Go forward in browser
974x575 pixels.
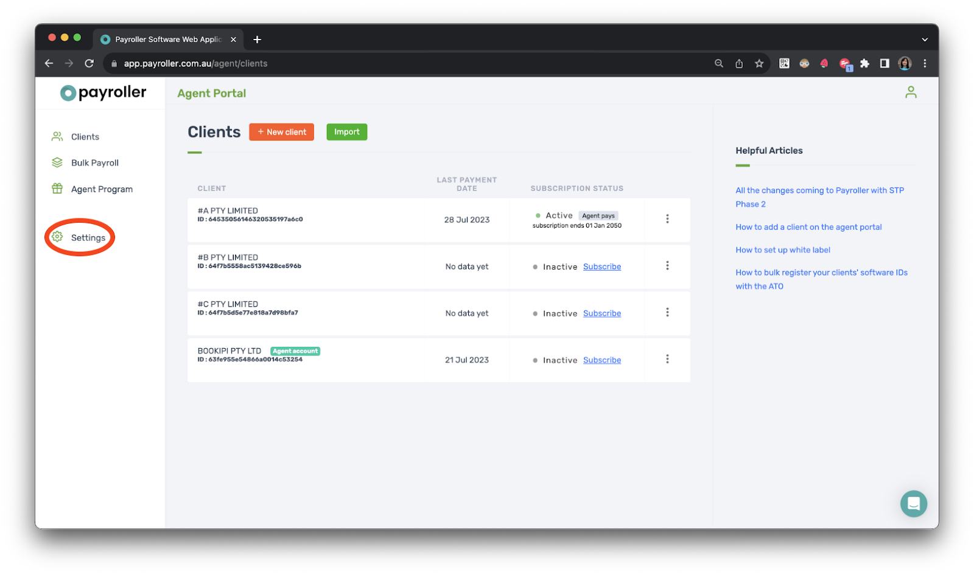click(69, 63)
